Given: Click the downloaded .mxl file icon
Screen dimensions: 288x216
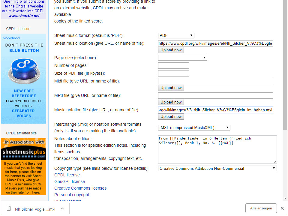Looking at the screenshot, I should [x=9, y=209].
